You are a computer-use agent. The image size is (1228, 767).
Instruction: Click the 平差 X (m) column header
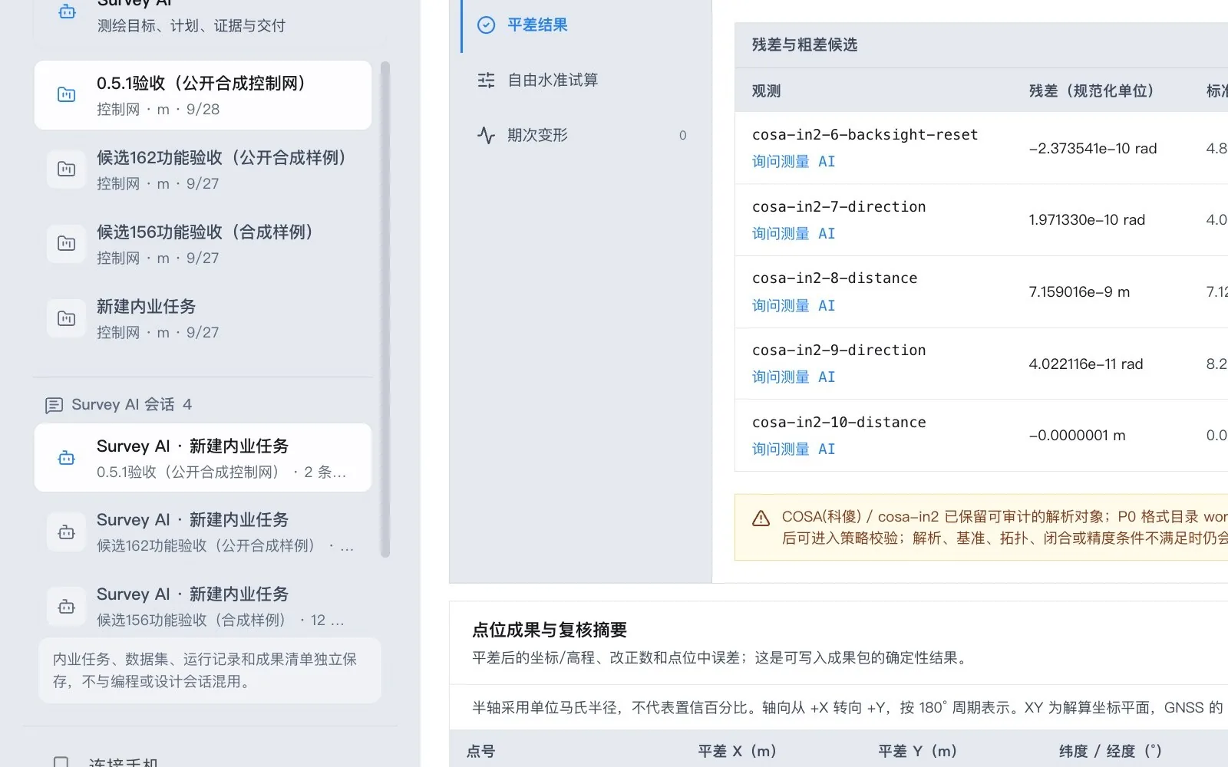(737, 752)
